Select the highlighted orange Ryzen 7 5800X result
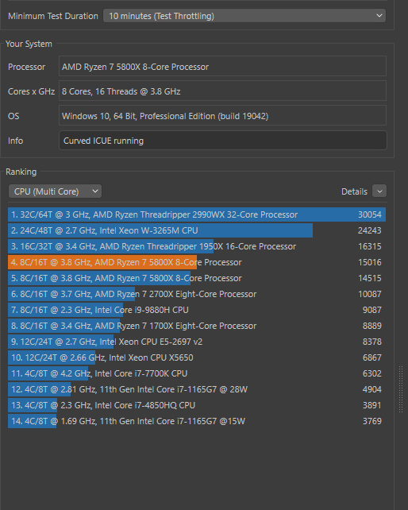 197,262
